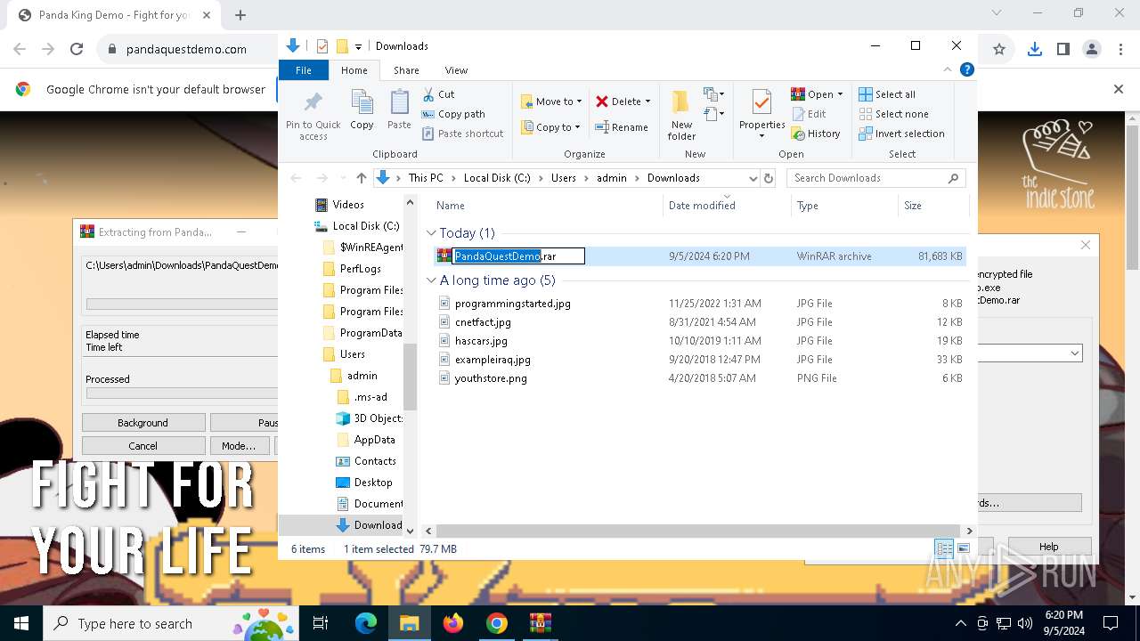Open Task View on taskbar
Image resolution: width=1140 pixels, height=641 pixels.
pos(321,623)
